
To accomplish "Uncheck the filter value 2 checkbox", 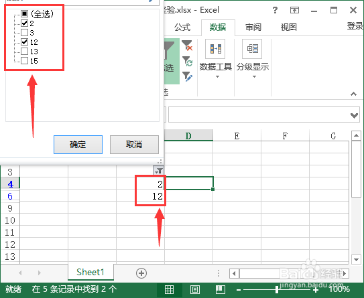I will tap(25, 23).
